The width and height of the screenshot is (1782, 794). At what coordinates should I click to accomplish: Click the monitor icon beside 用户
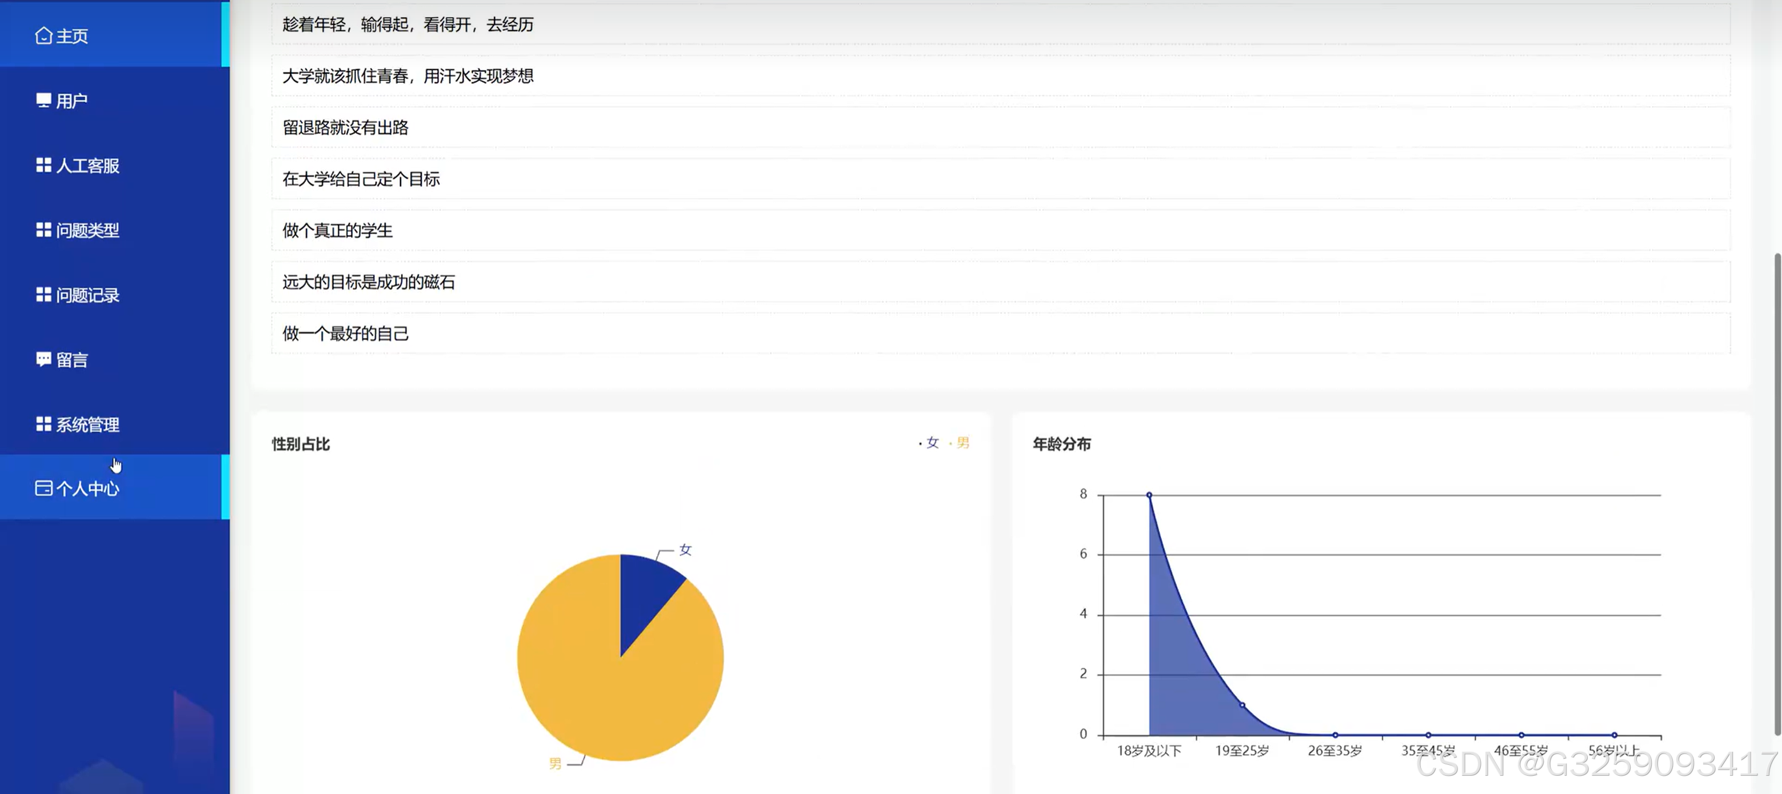(43, 101)
